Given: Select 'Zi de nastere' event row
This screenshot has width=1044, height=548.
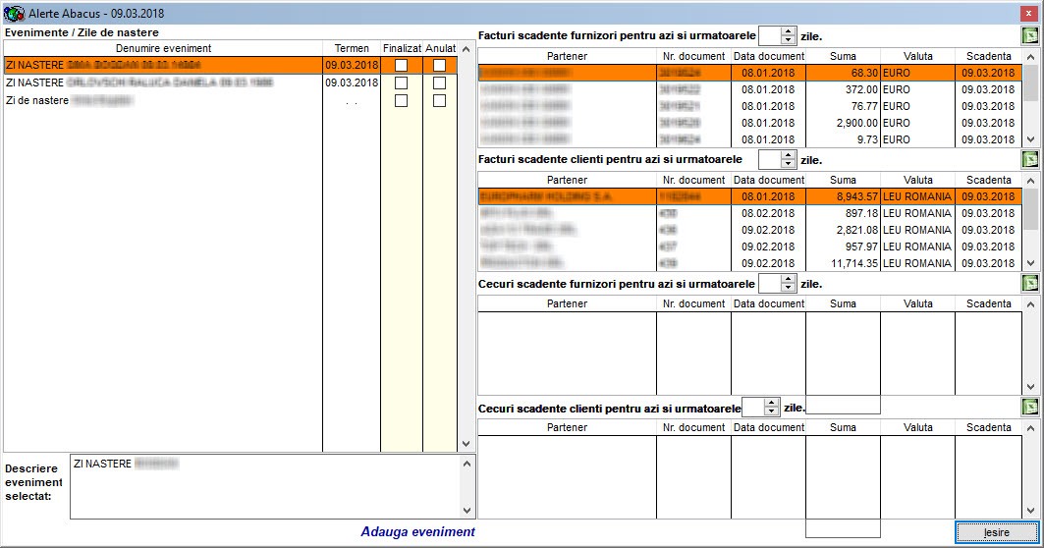Looking at the screenshot, I should click(231, 100).
